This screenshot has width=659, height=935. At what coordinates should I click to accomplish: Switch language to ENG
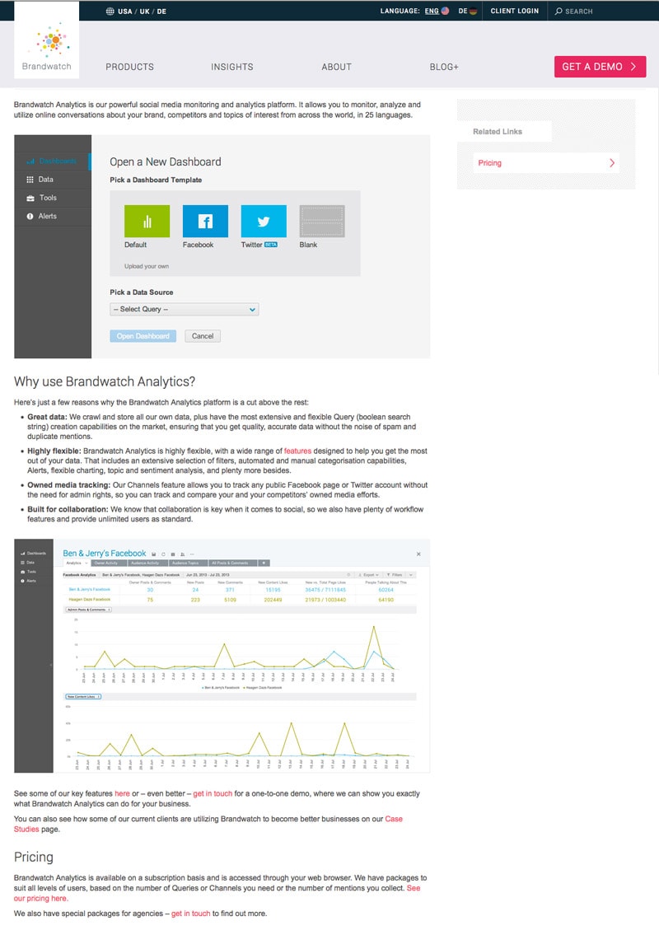(x=432, y=11)
